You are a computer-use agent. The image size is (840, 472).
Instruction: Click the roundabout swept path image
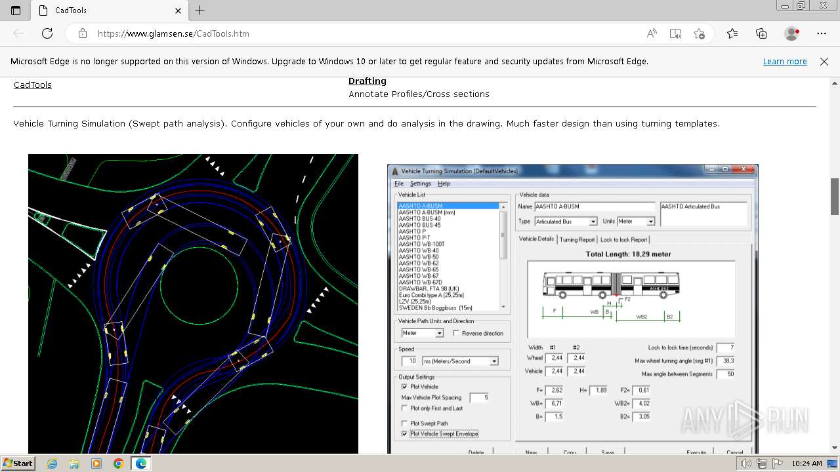click(193, 304)
